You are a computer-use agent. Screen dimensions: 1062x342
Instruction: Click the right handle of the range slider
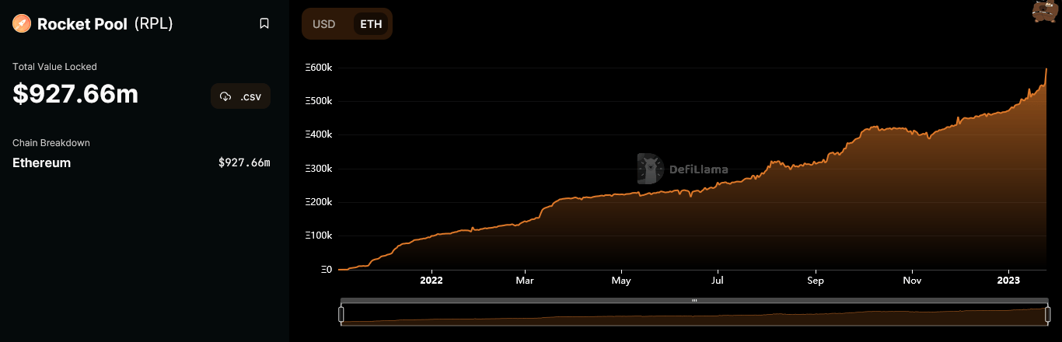point(1047,314)
